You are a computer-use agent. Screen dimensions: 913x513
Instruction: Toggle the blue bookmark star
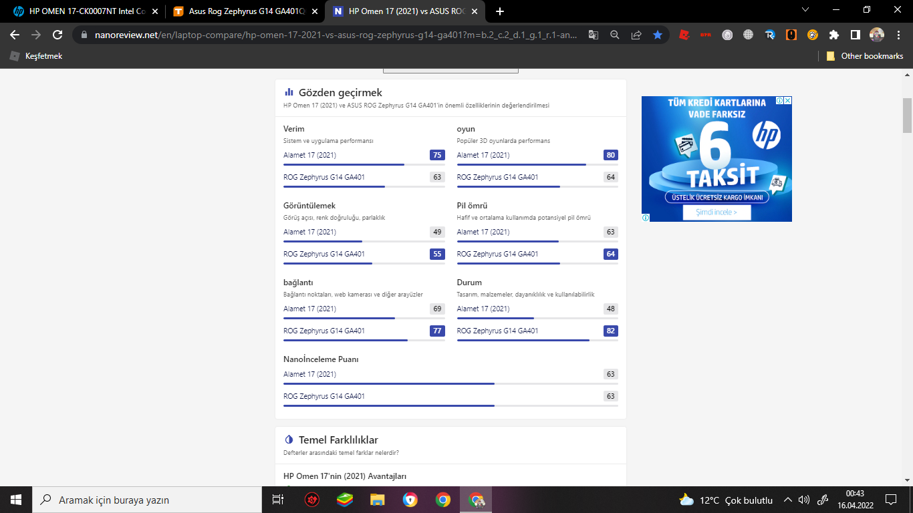658,35
